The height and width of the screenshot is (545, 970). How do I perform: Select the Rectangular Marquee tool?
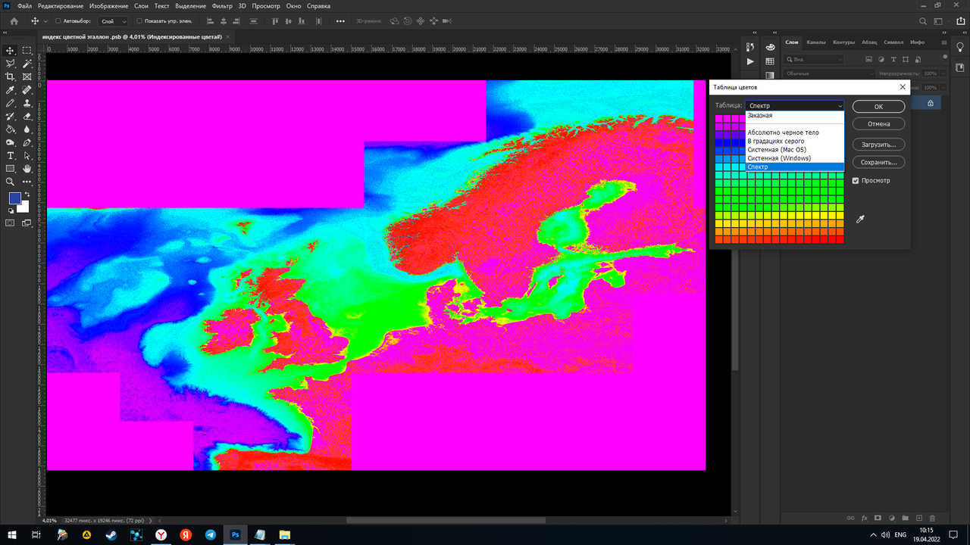point(27,51)
